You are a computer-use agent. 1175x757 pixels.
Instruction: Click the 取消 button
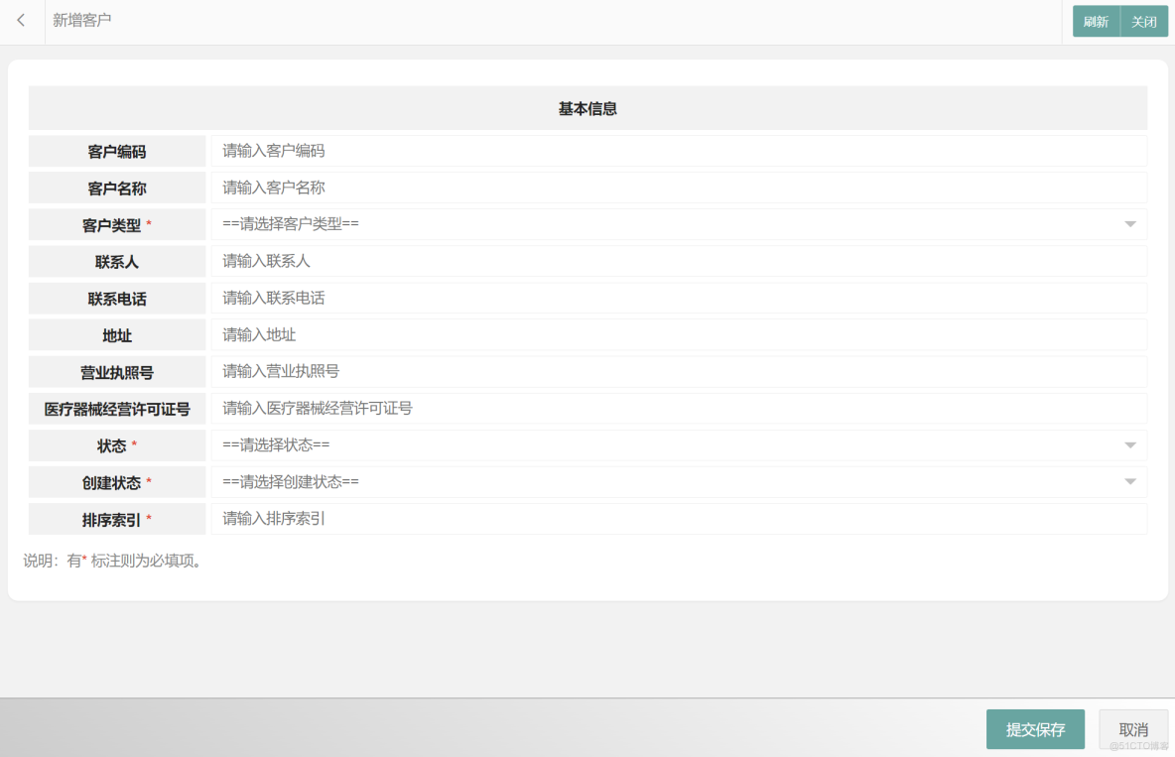(x=1132, y=728)
